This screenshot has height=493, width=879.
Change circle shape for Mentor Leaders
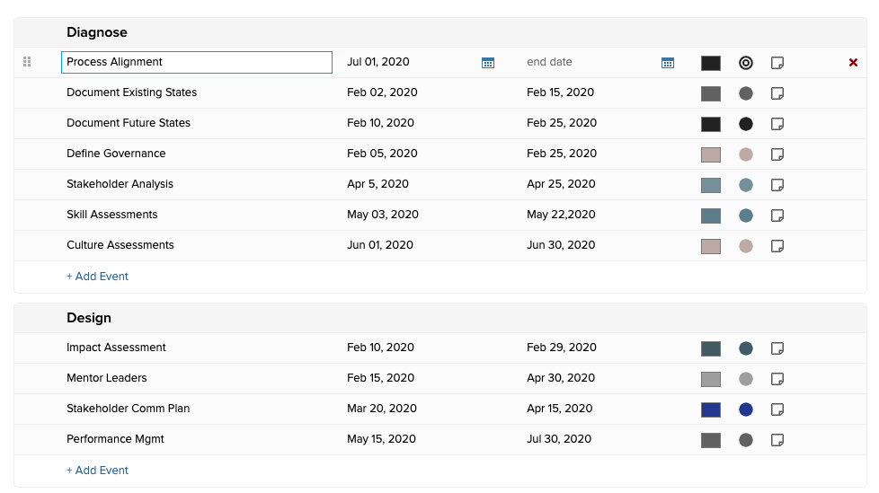click(746, 379)
